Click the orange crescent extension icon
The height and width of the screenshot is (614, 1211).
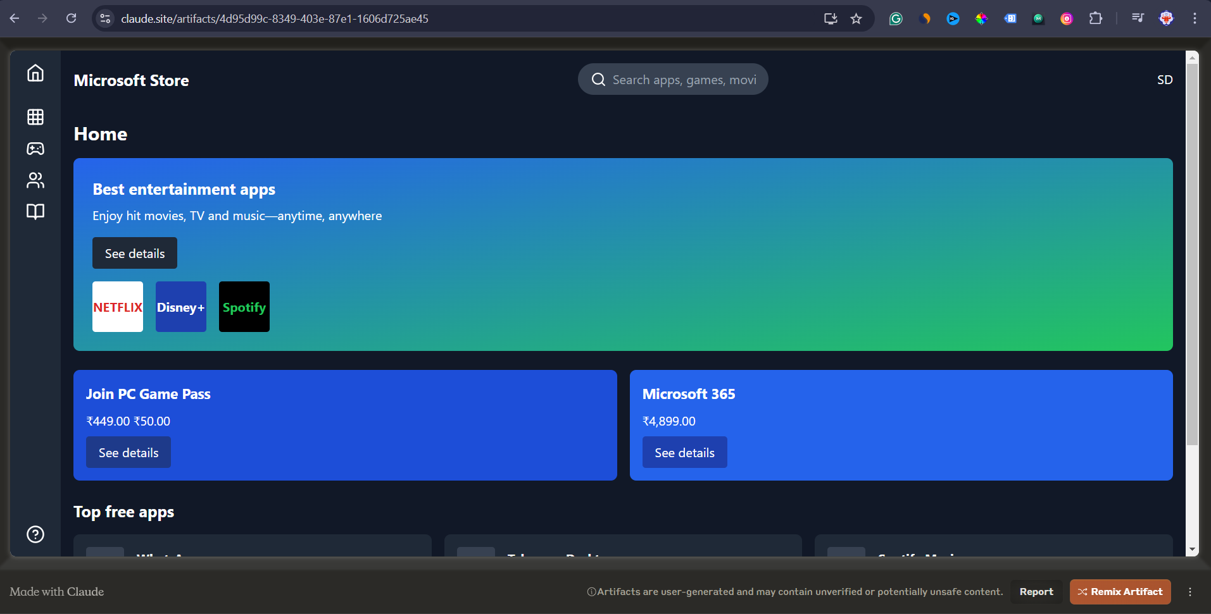click(925, 19)
